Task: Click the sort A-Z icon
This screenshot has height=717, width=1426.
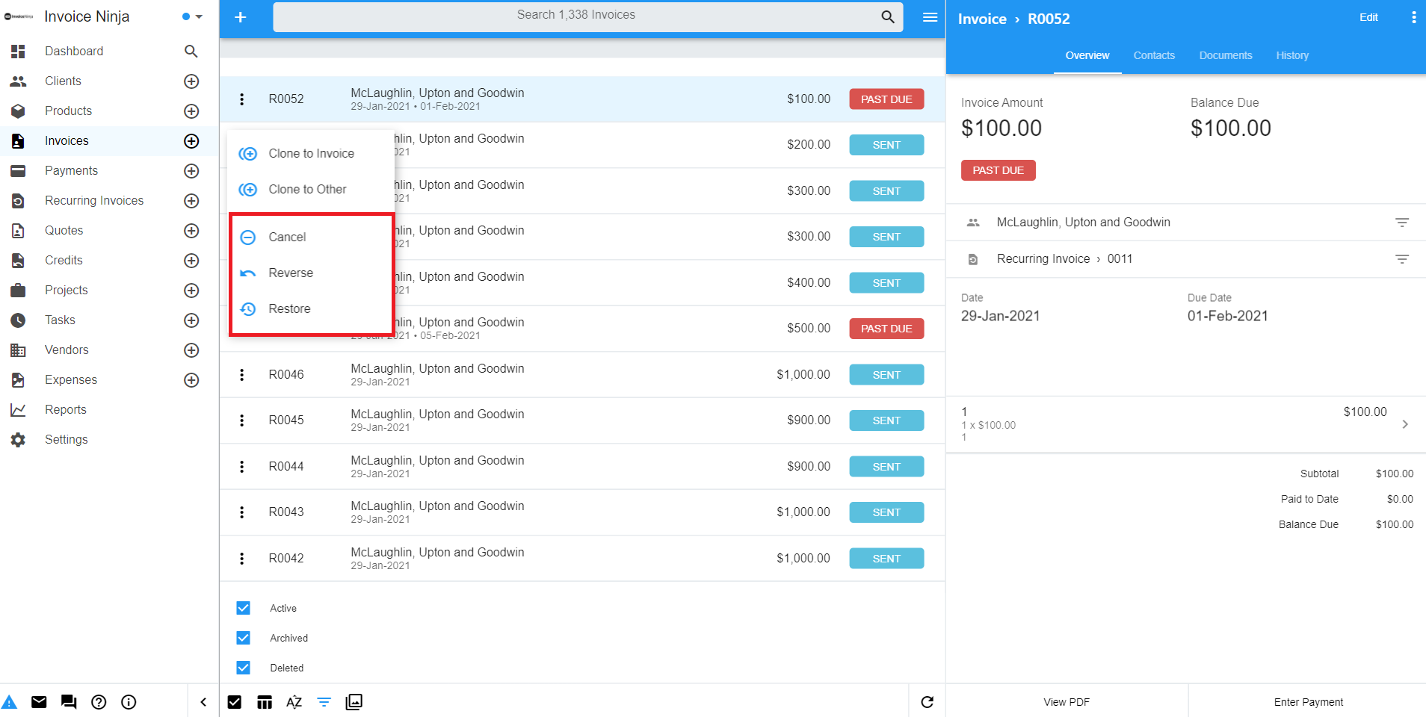Action: 294,701
